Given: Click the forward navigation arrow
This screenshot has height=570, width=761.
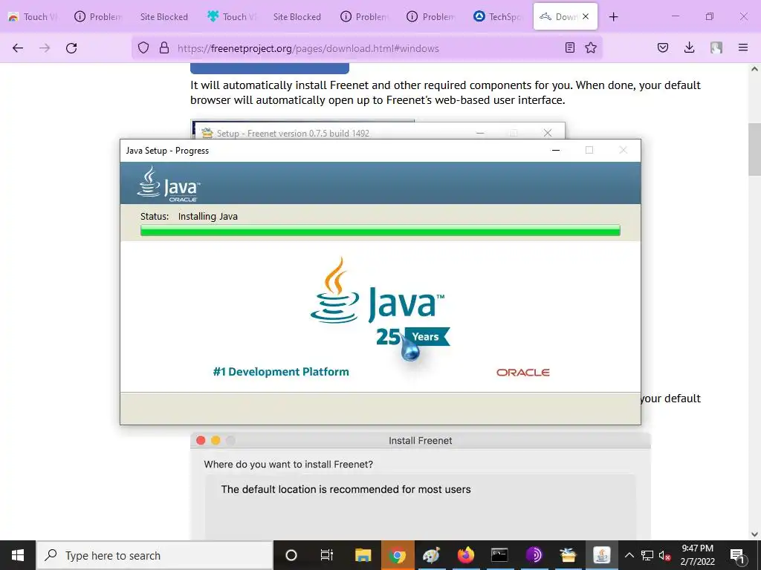Looking at the screenshot, I should click(45, 48).
